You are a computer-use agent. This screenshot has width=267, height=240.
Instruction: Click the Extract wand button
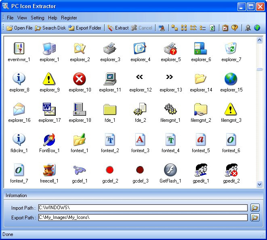point(118,28)
